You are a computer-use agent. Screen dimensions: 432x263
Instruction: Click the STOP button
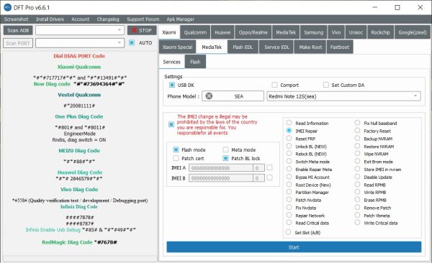coord(142,30)
